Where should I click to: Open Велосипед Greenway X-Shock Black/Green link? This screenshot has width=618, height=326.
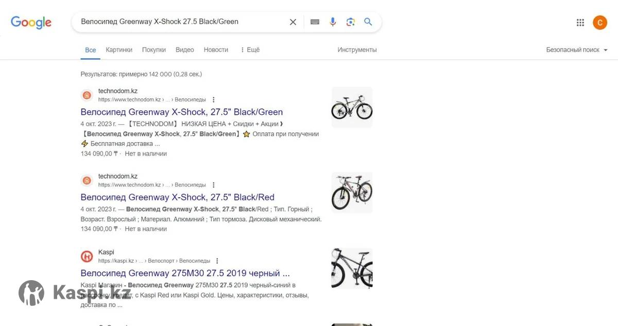[182, 112]
